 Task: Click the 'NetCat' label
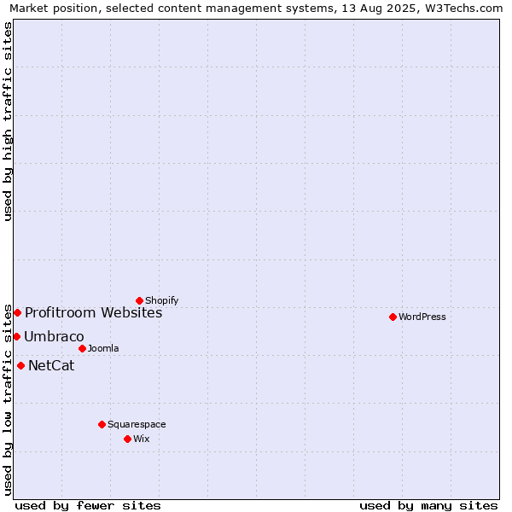click(51, 365)
